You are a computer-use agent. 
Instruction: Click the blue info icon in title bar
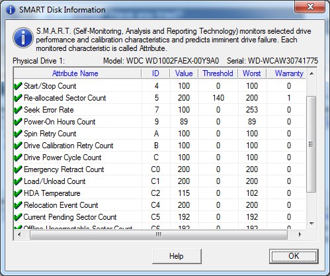pyautogui.click(x=11, y=10)
